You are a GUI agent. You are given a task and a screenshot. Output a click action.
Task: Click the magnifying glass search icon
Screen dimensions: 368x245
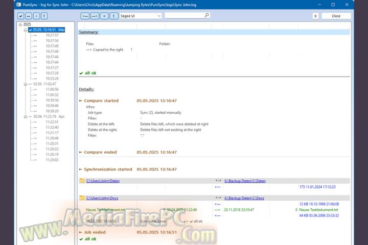[x=207, y=15]
